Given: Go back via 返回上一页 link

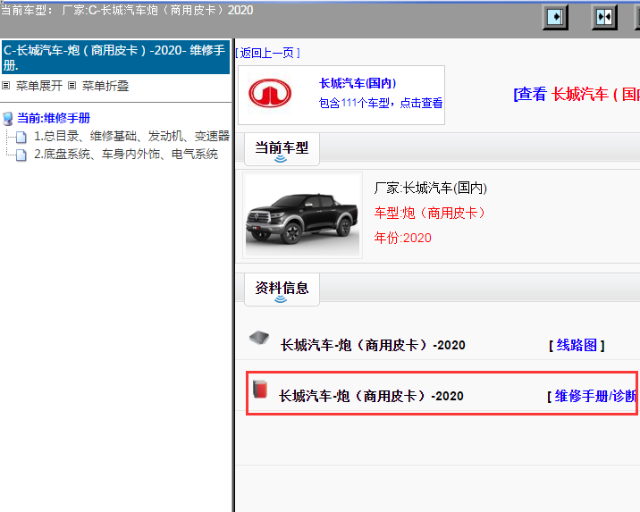Looking at the screenshot, I should click(x=268, y=53).
